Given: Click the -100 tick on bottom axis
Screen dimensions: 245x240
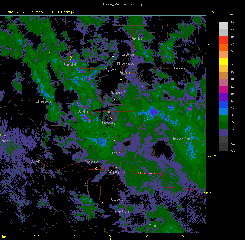Looking at the screenshot, I should click(x=36, y=236).
